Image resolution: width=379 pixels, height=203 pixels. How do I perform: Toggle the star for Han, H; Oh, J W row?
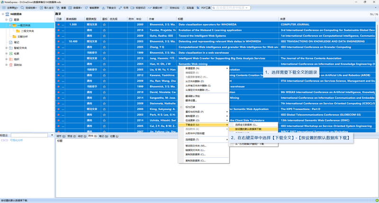tap(104, 64)
